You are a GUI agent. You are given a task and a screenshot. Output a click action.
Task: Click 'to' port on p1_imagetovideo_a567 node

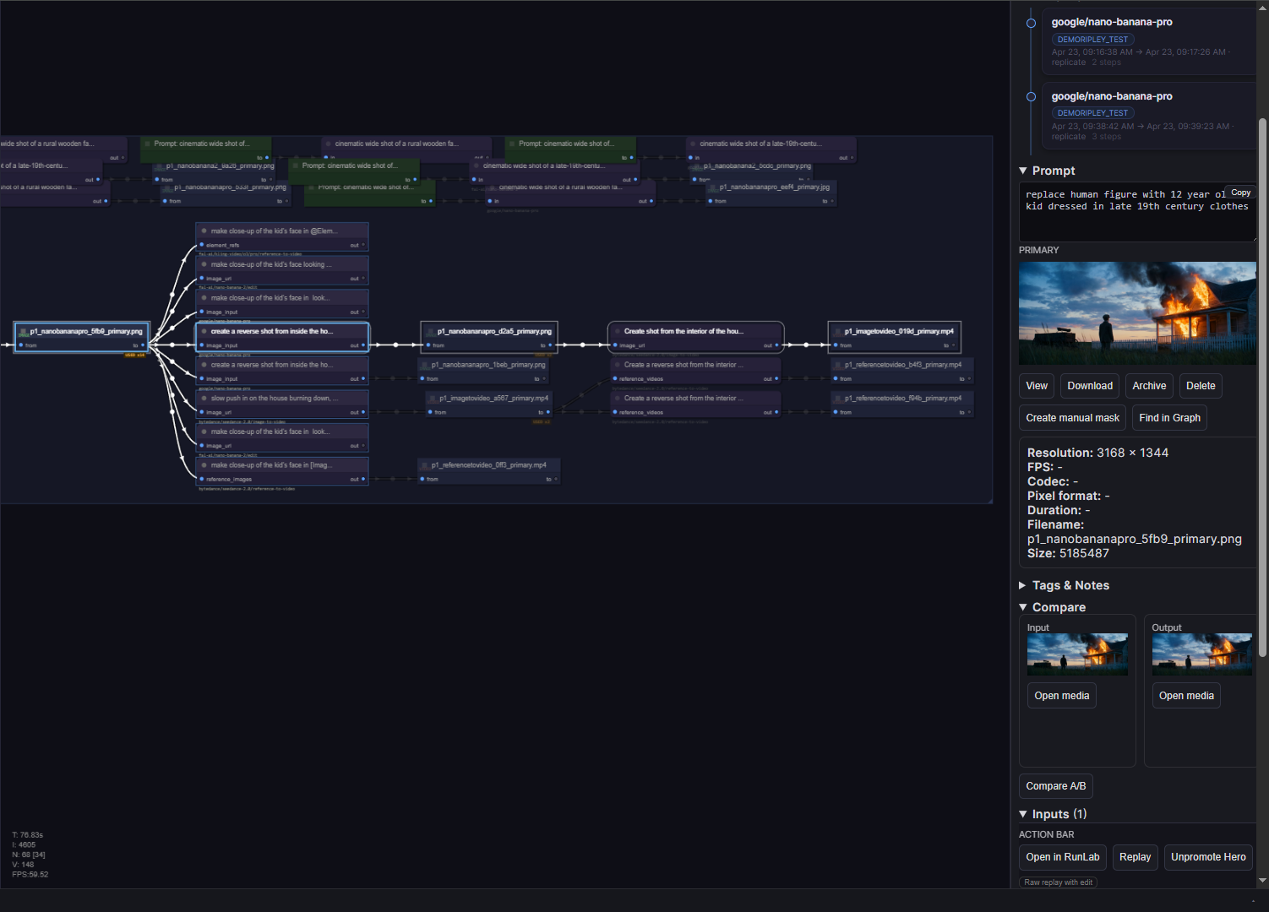point(548,412)
